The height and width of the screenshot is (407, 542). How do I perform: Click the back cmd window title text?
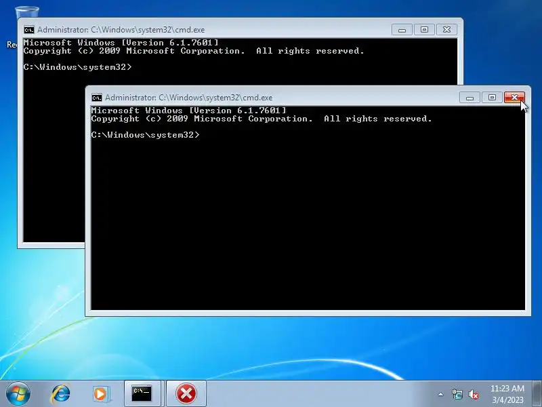pyautogui.click(x=121, y=30)
